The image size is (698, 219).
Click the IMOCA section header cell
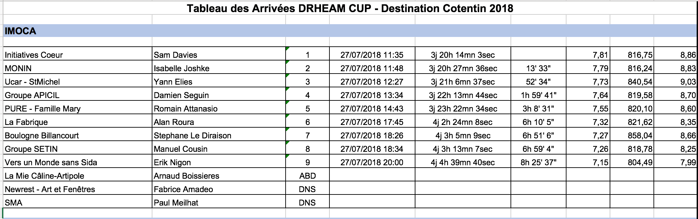tap(20, 31)
